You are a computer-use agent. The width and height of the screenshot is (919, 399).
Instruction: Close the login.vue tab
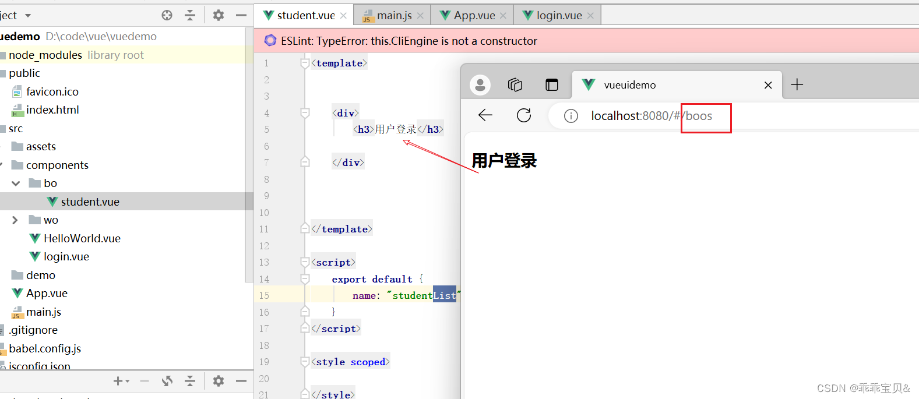coord(590,16)
